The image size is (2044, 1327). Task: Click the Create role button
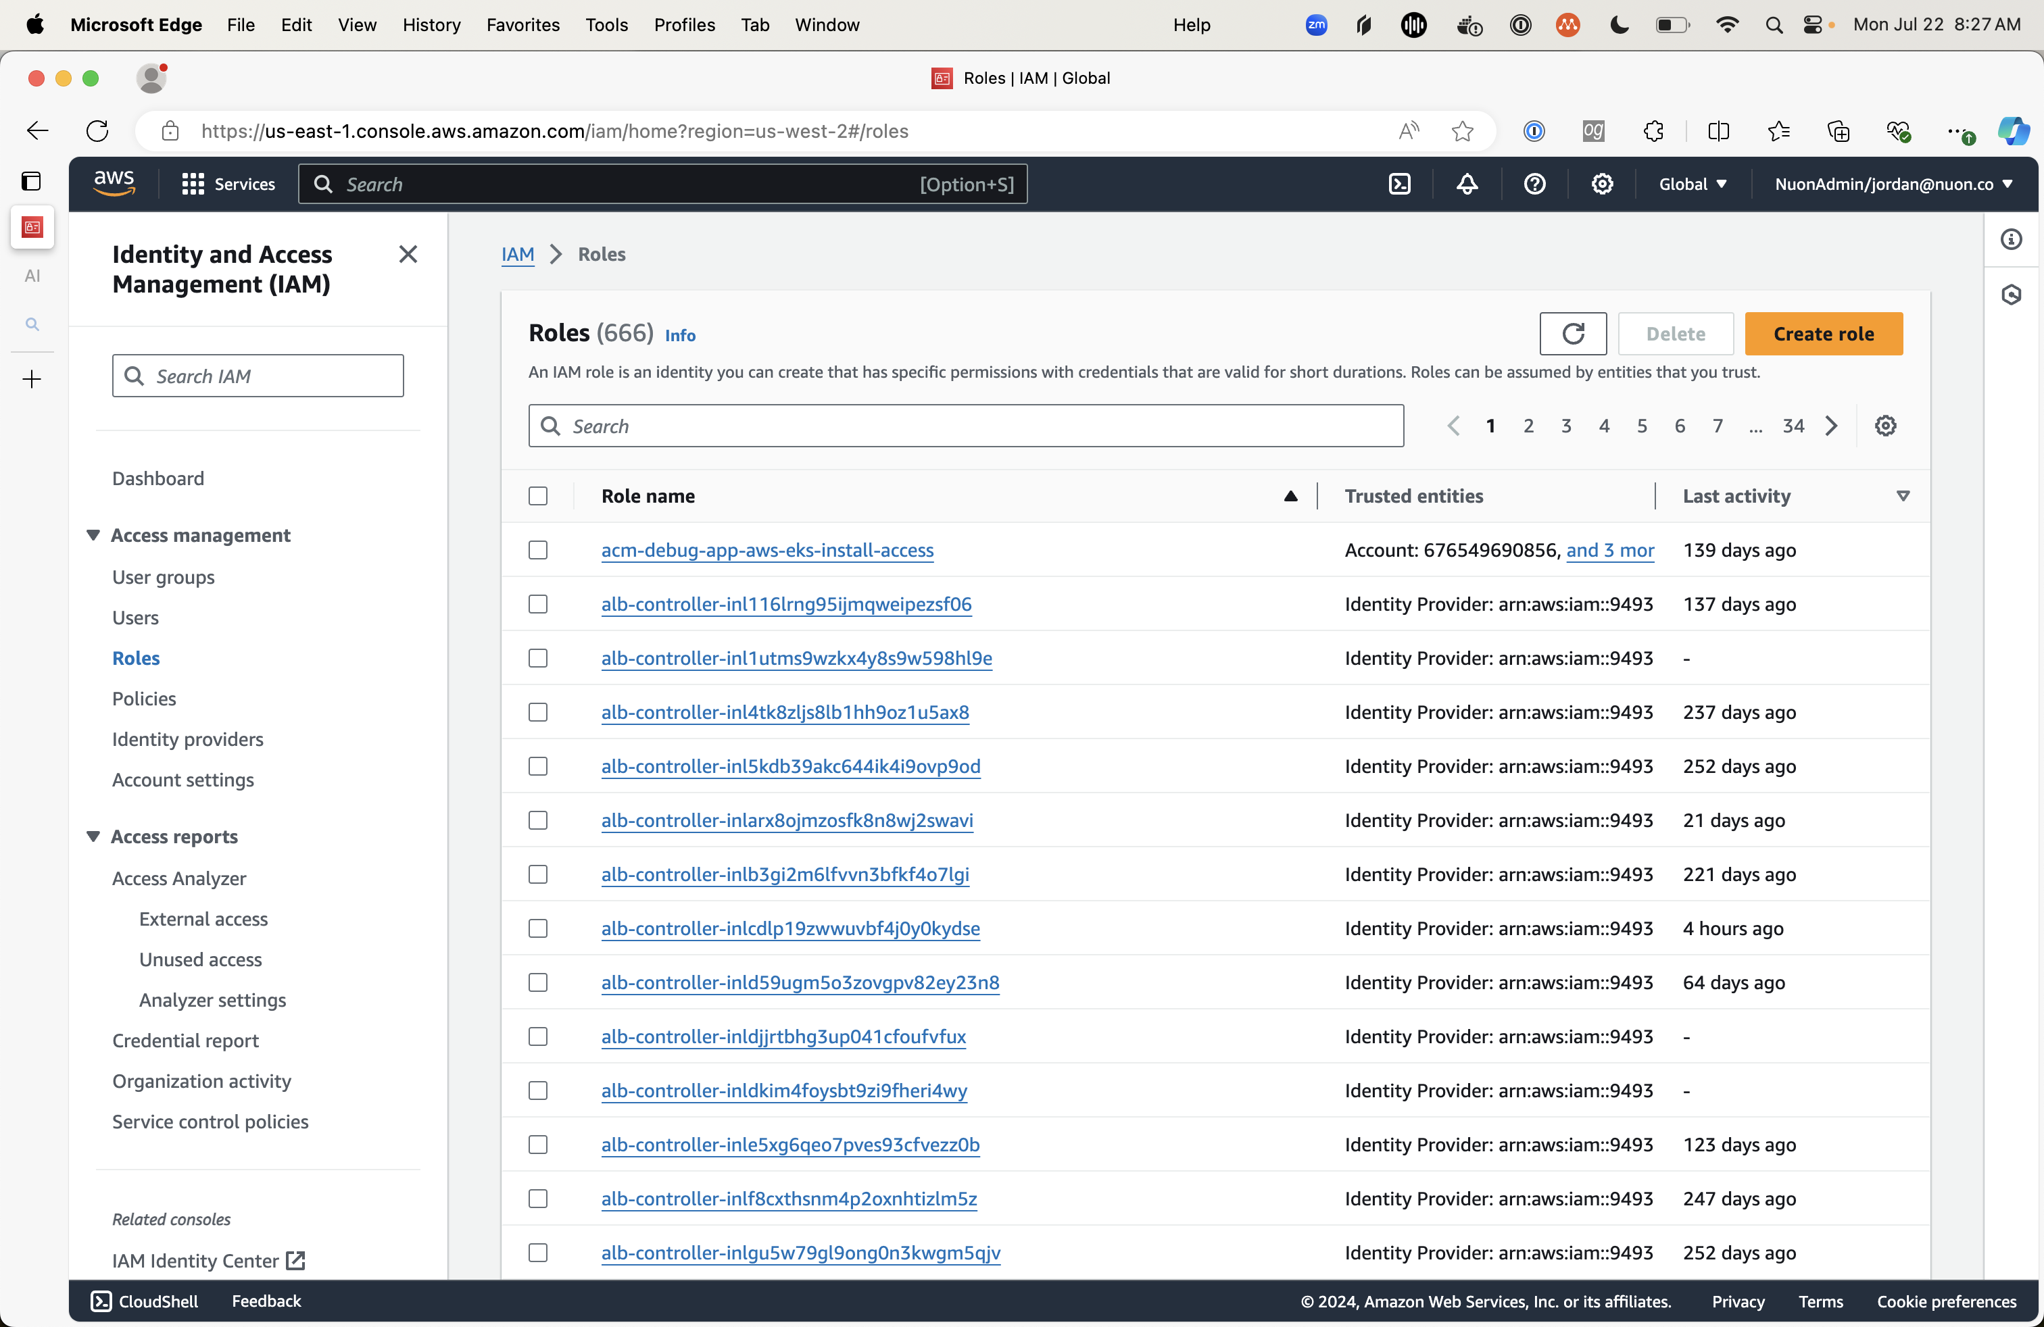pyautogui.click(x=1823, y=334)
